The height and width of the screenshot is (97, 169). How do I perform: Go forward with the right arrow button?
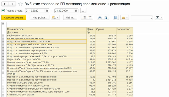click(12, 4)
